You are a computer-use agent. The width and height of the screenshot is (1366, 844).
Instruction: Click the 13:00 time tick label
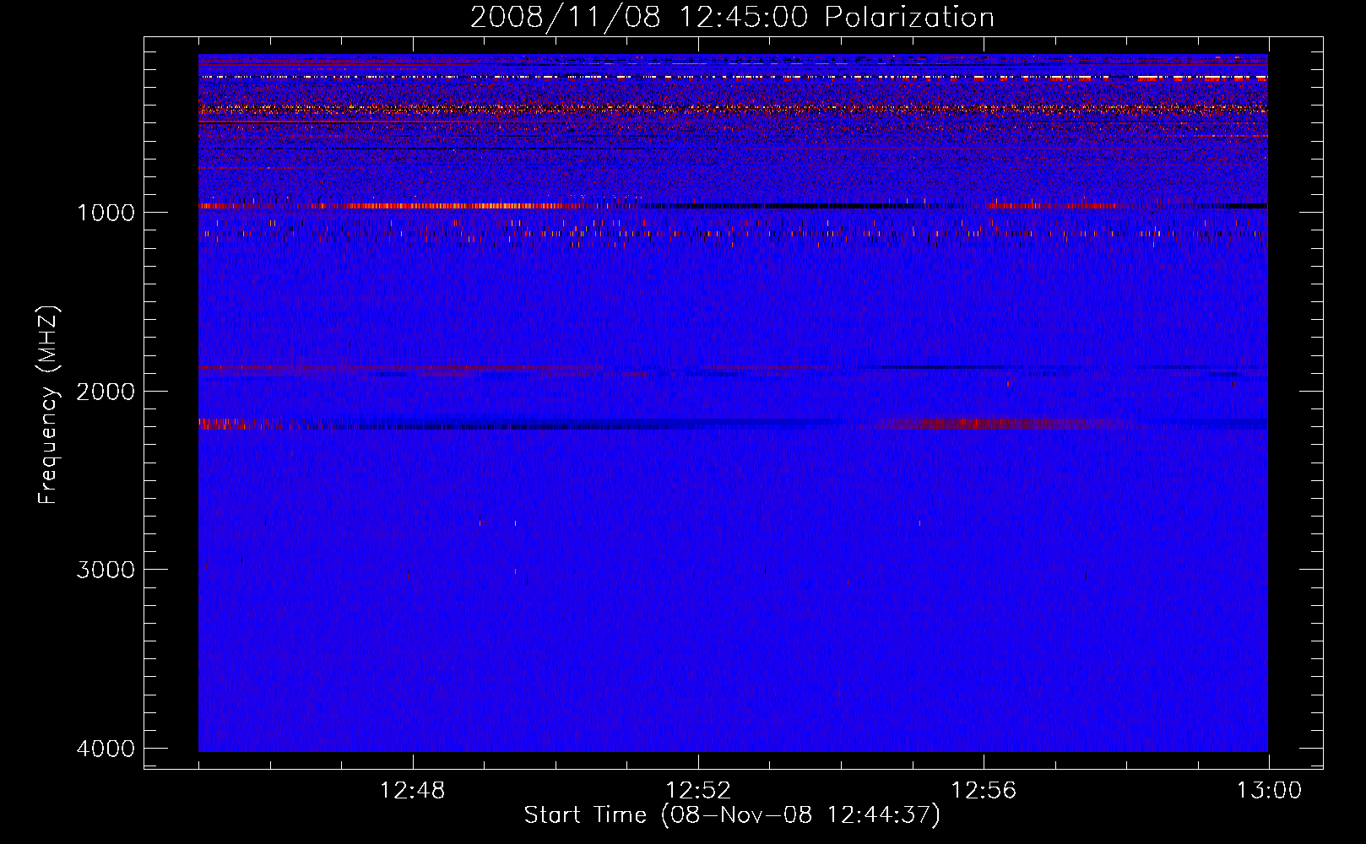1269,791
